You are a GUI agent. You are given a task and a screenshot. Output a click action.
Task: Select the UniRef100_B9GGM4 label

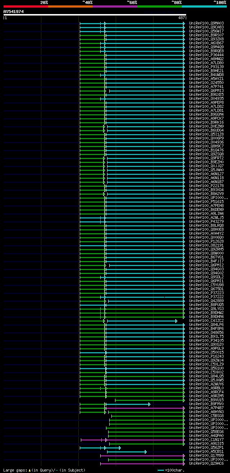[206, 114]
